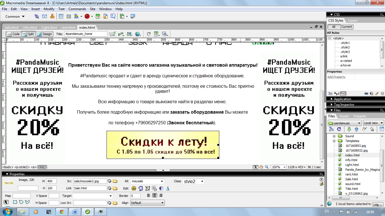Screen dimensions: 385x216
Task: Open Brightness and Contrast tool
Action: pos(161,188)
